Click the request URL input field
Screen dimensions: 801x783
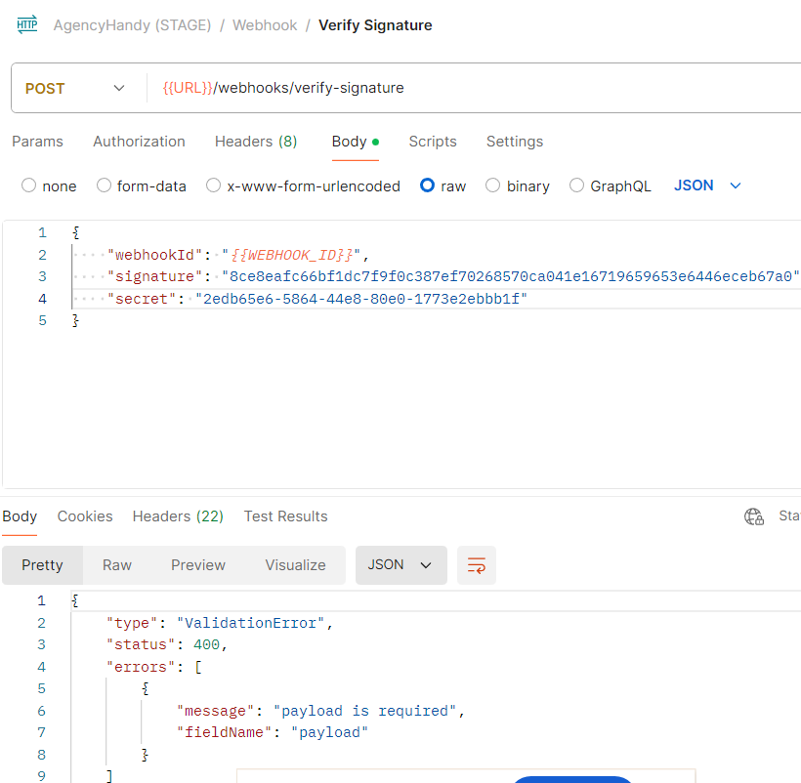click(x=469, y=88)
